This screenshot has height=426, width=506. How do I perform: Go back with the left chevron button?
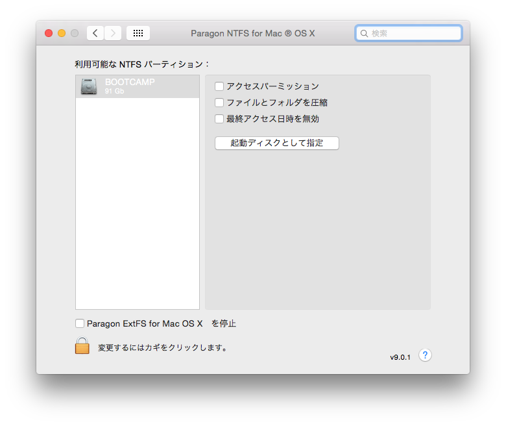point(95,33)
